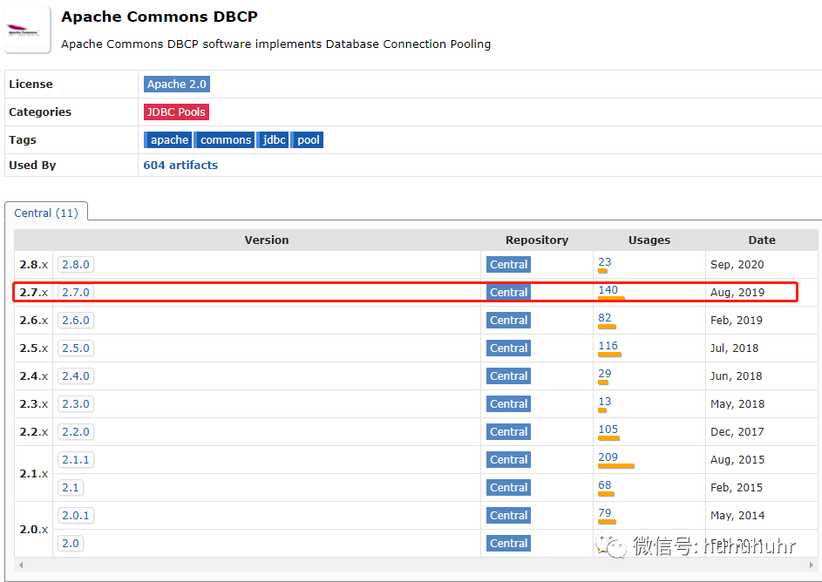
Task: Click Central badge in 2.5.0 row
Action: click(x=508, y=349)
